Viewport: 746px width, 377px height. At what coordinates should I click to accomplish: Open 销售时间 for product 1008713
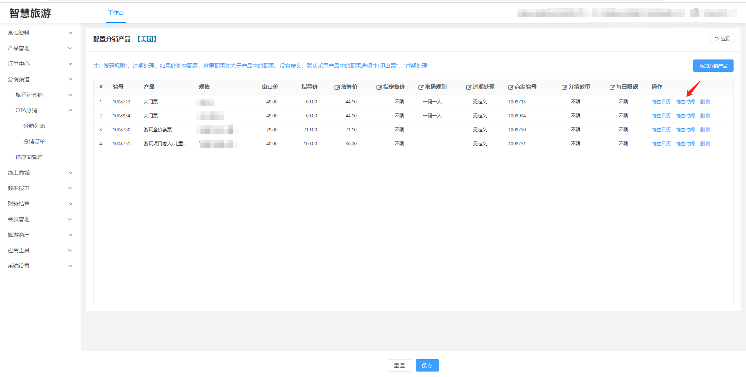685,102
